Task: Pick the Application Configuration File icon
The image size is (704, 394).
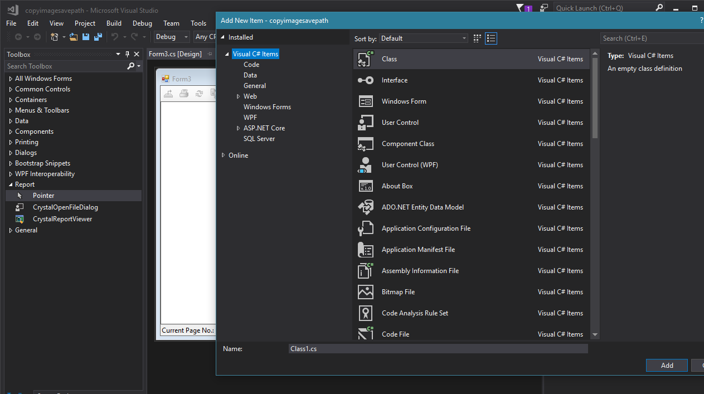Action: tap(365, 228)
